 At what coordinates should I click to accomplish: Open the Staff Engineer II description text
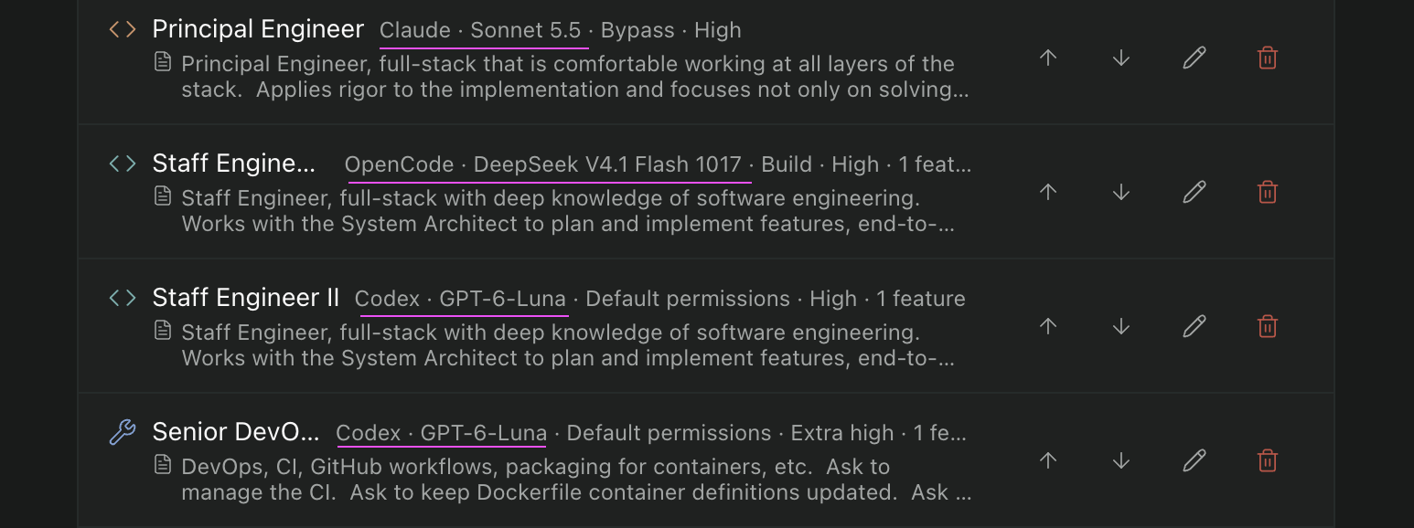567,345
